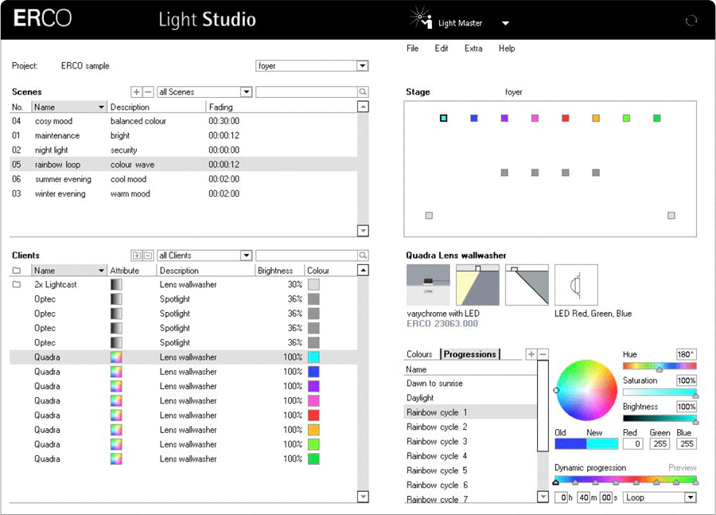
Task: Click the first Quadra RGB attribute icon
Action: point(116,357)
